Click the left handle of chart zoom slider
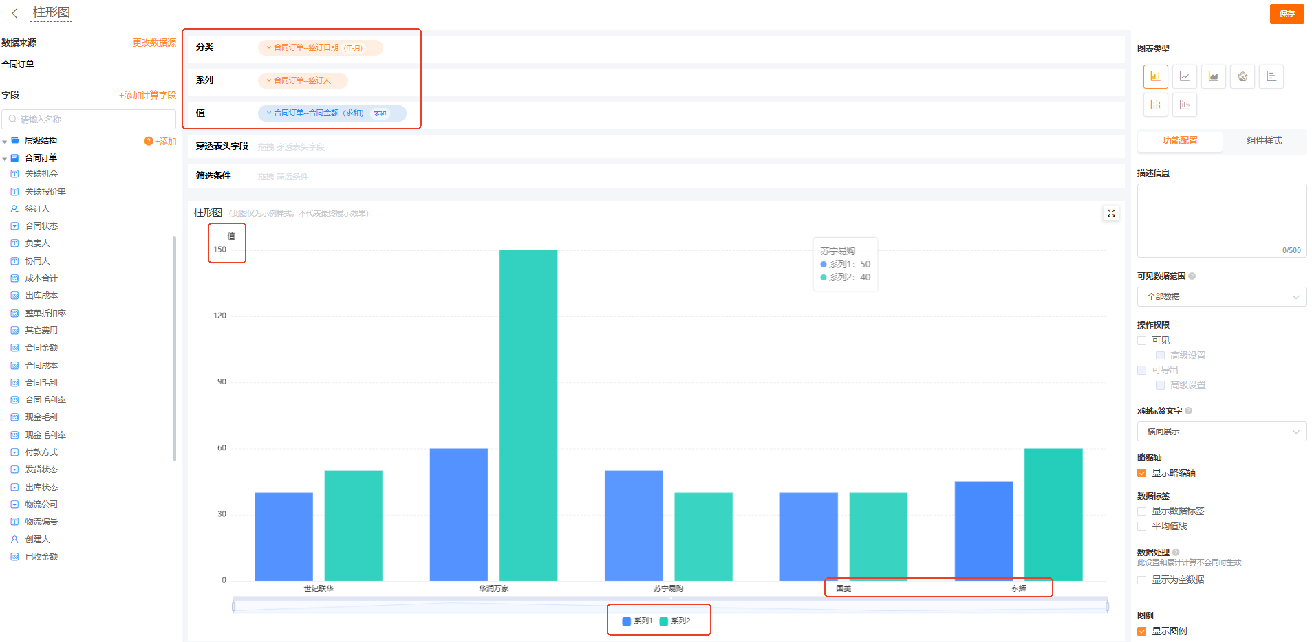Screen dimensions: 1312x642 point(234,606)
